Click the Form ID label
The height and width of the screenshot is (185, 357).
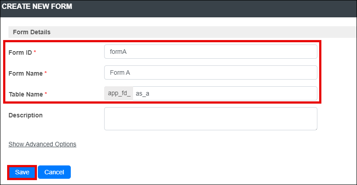[20, 52]
